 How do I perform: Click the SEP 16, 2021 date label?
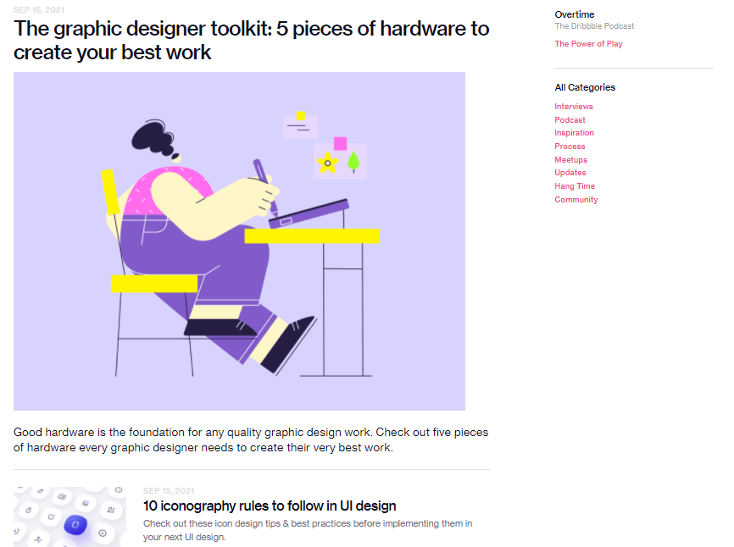[x=36, y=9]
